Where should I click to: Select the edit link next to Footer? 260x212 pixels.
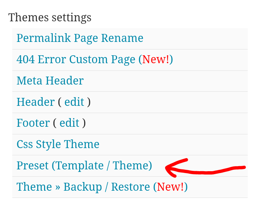click(69, 123)
